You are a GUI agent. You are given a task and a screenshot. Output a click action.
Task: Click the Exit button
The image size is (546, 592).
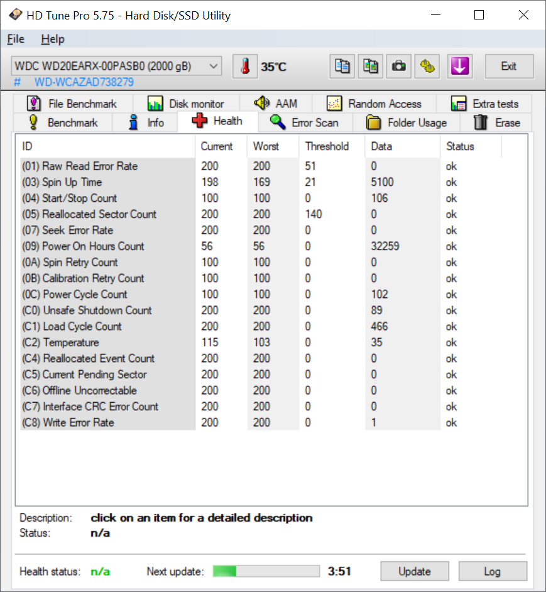[509, 67]
